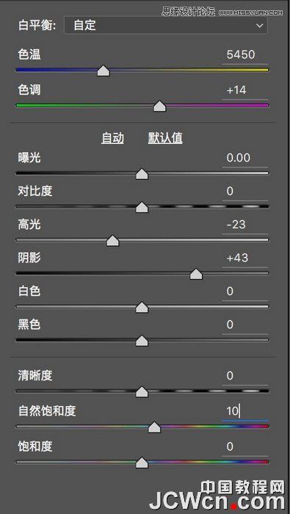Open the 白平衡 dropdown set to 自定
The width and height of the screenshot is (290, 514).
pos(165,26)
